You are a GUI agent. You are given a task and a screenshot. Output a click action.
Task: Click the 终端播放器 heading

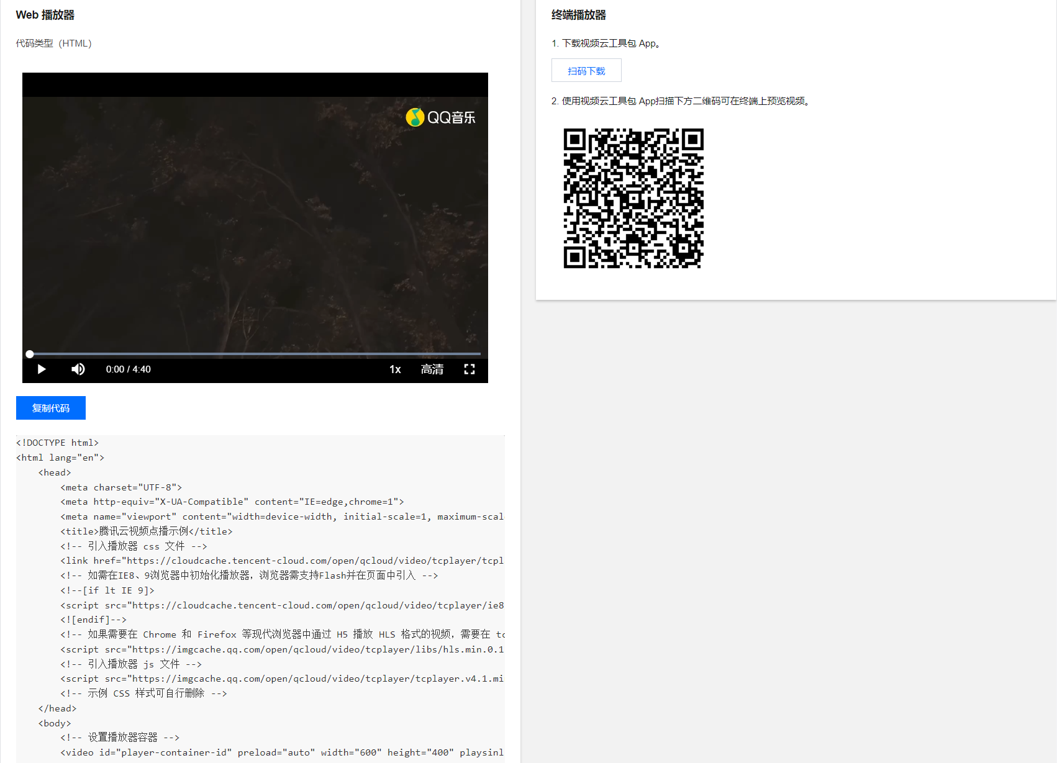[579, 15]
